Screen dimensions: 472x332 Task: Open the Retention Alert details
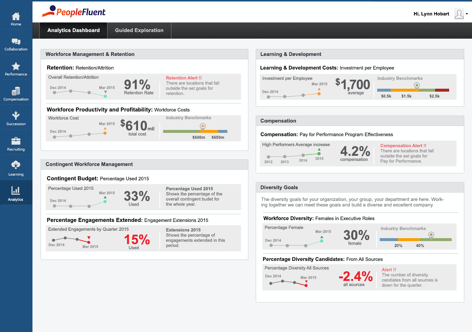point(184,78)
